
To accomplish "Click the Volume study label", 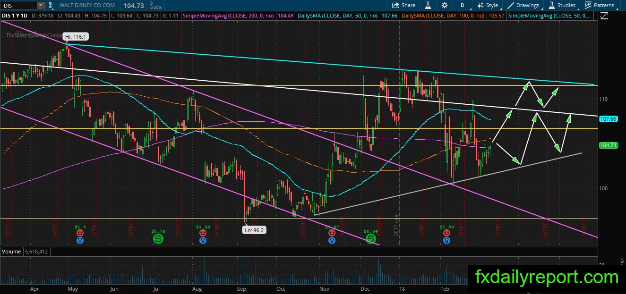I will tap(11, 252).
